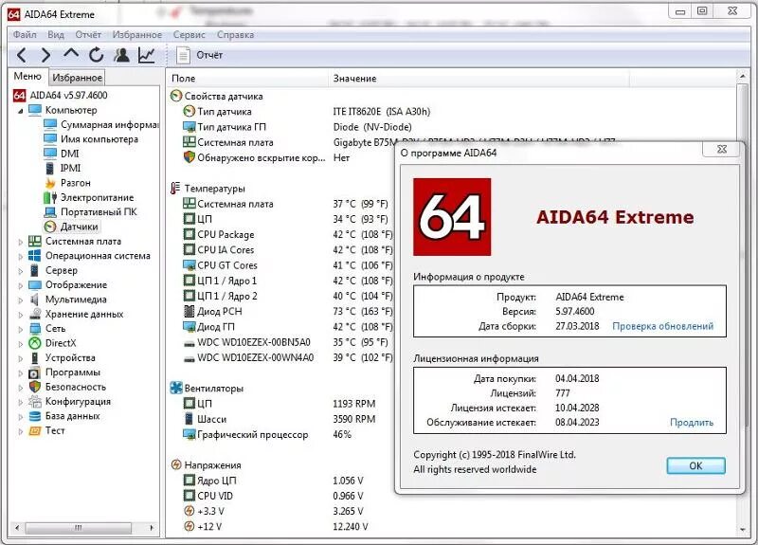Select the Тип датчика row

(x=307, y=112)
